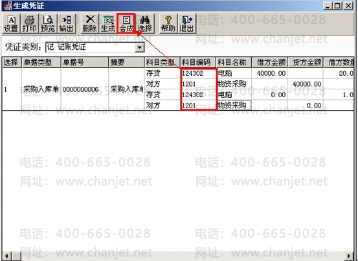
Task: Click the horizontal scrollbar left arrow
Action: point(6,256)
